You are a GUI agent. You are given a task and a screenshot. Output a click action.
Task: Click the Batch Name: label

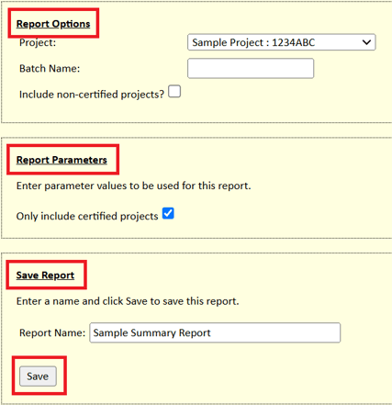(x=50, y=69)
